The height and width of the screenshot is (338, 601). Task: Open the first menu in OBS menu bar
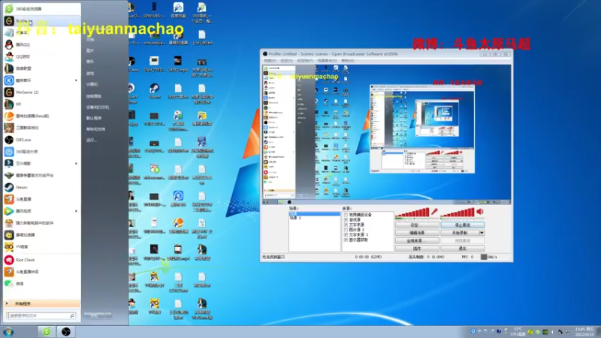tap(270, 61)
